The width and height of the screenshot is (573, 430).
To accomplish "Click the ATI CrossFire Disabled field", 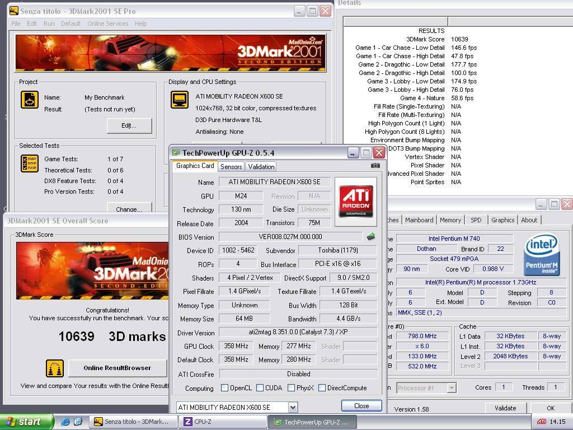I will click(x=298, y=373).
